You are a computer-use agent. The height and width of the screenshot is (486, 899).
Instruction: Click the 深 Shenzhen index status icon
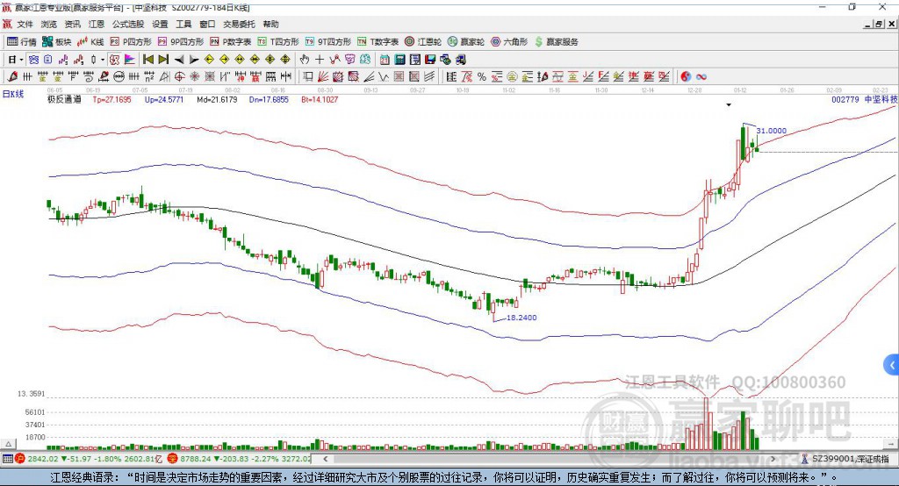172,459
